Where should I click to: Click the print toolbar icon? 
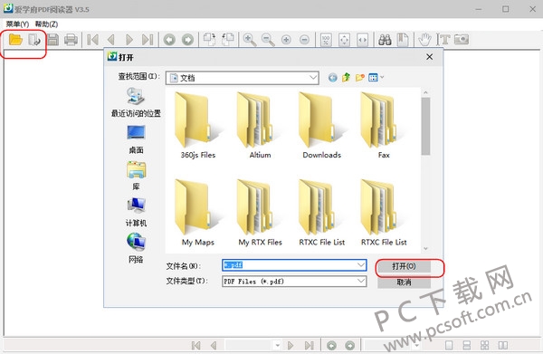[x=71, y=40]
